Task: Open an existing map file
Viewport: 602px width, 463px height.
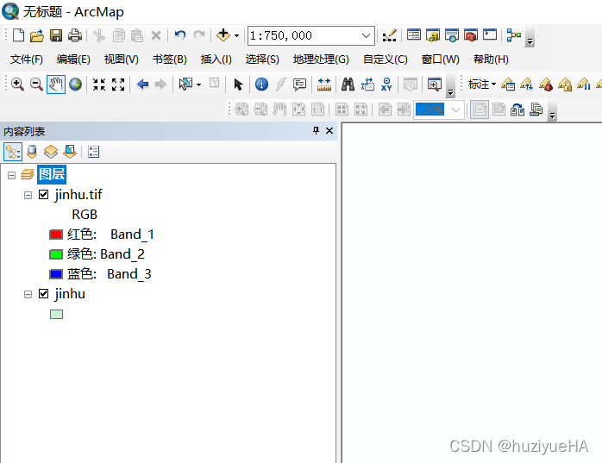Action: point(37,35)
